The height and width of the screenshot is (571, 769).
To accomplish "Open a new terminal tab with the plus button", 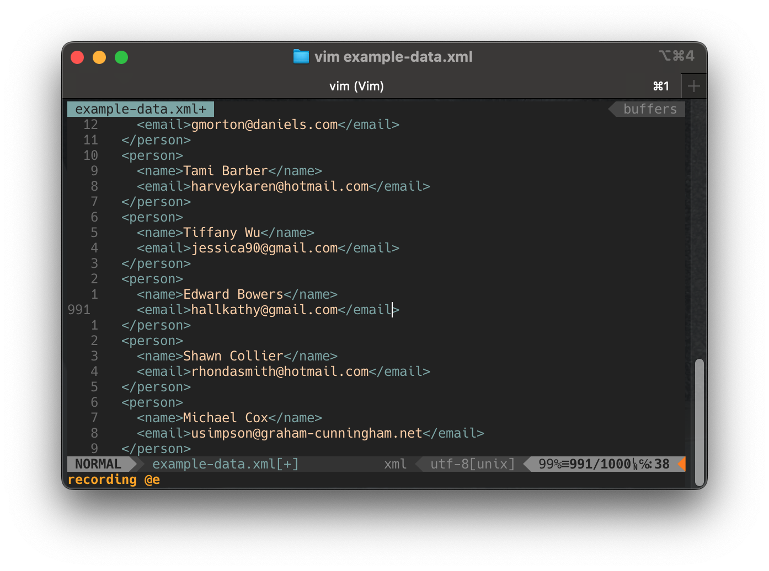I will click(694, 86).
